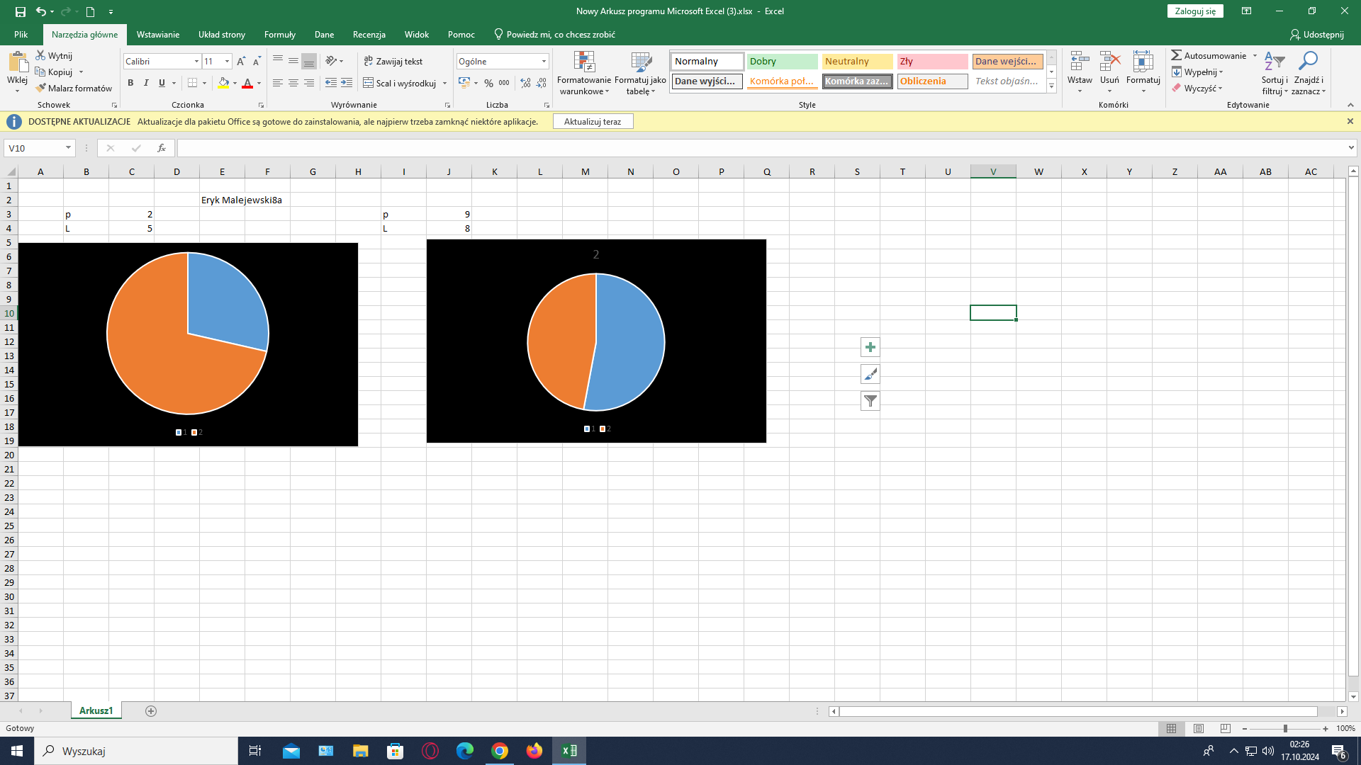
Task: Click the Zaloguj się button
Action: click(1194, 11)
